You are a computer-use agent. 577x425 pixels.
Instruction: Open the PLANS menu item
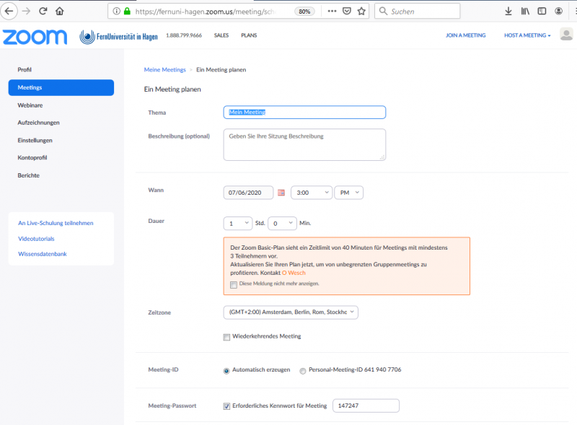(249, 35)
